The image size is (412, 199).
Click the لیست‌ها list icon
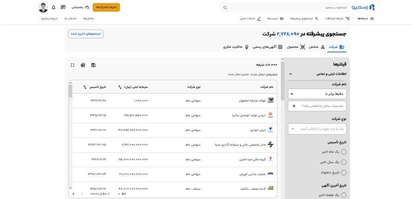[x=282, y=19]
